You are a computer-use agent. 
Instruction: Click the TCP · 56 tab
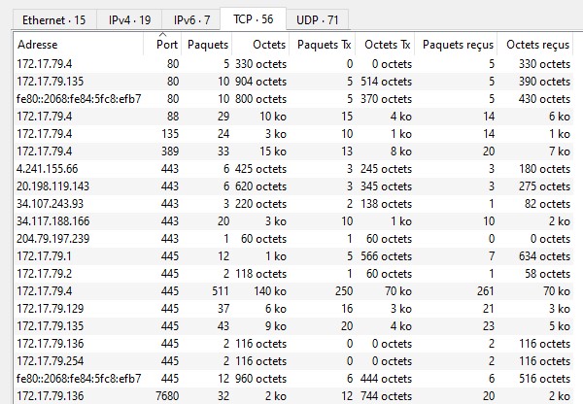pos(251,19)
